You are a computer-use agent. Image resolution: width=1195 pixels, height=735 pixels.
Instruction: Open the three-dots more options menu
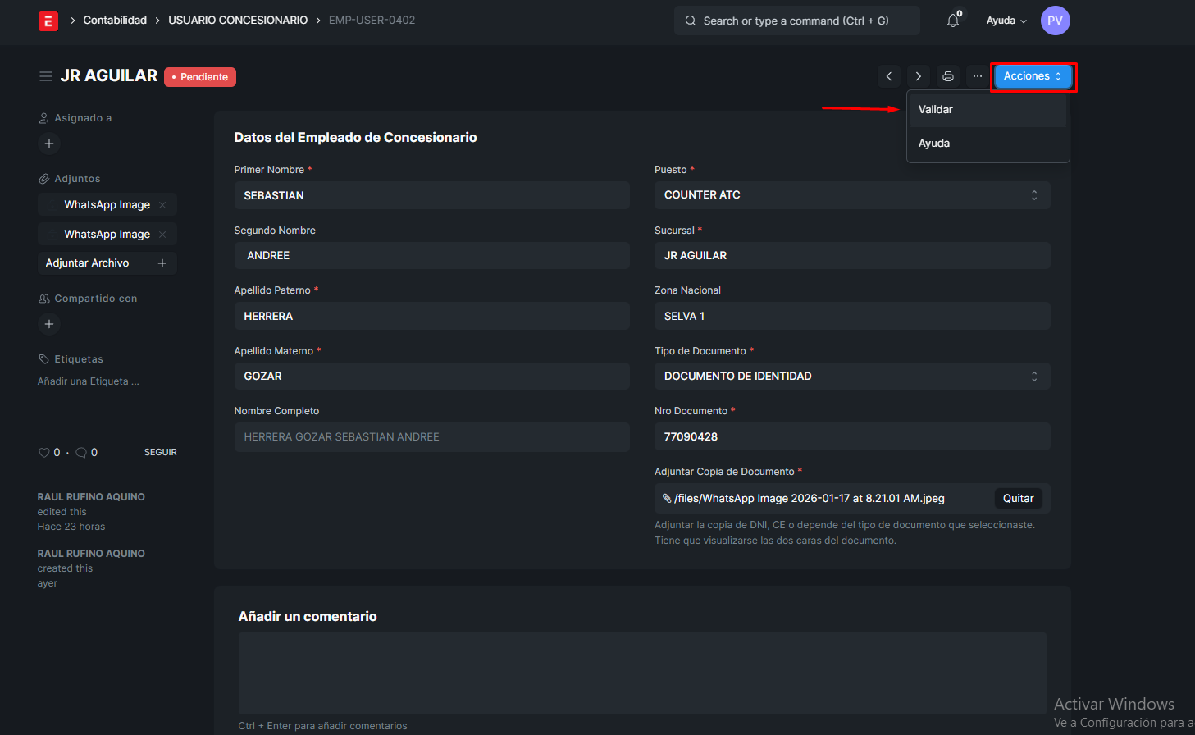(x=978, y=76)
